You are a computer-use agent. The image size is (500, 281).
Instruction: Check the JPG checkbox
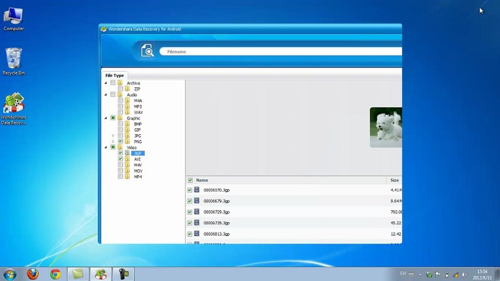tap(120, 135)
